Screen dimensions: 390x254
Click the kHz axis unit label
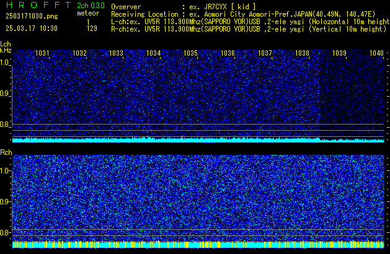pos(6,50)
